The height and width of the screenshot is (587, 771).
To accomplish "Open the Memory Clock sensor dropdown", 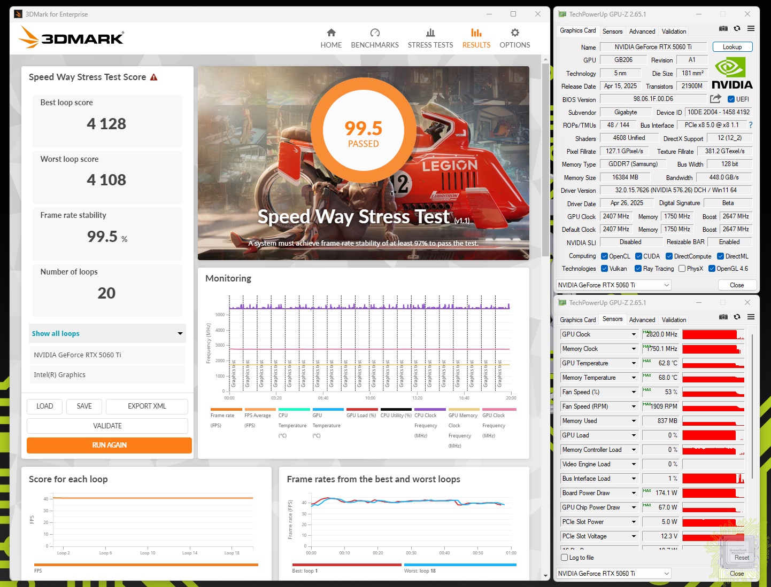I will pos(634,349).
